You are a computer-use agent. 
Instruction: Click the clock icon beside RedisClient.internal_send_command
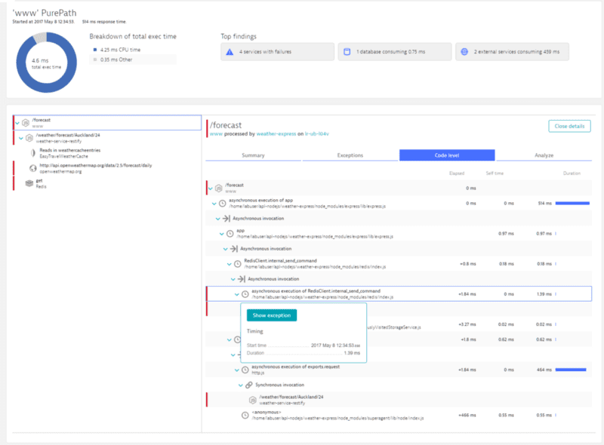238,264
